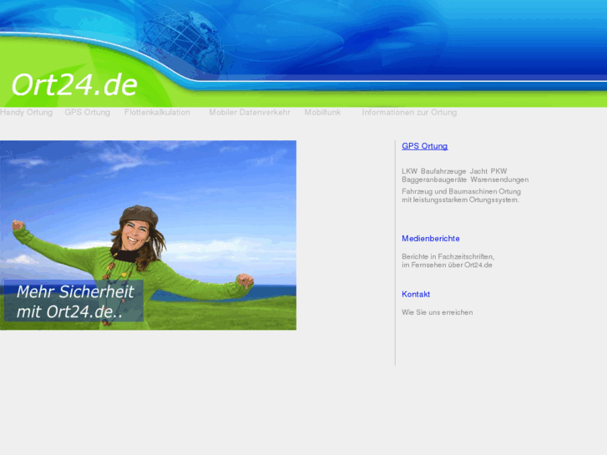Screen dimensions: 607x455
Task: Open the Mobilfunk menu item
Action: (322, 113)
